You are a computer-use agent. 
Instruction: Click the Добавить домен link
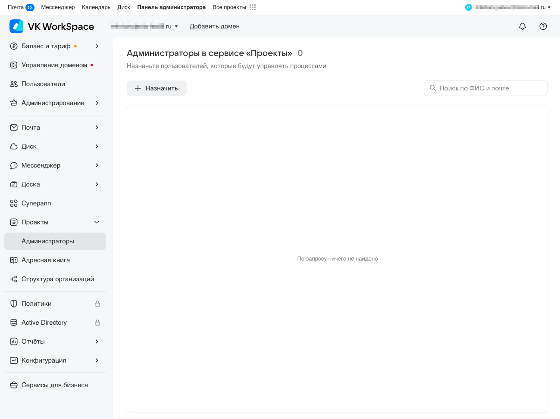tap(214, 26)
